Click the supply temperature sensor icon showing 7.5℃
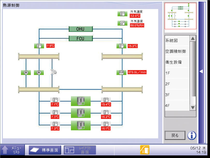The height and width of the screenshot is (158, 210). click(39, 46)
